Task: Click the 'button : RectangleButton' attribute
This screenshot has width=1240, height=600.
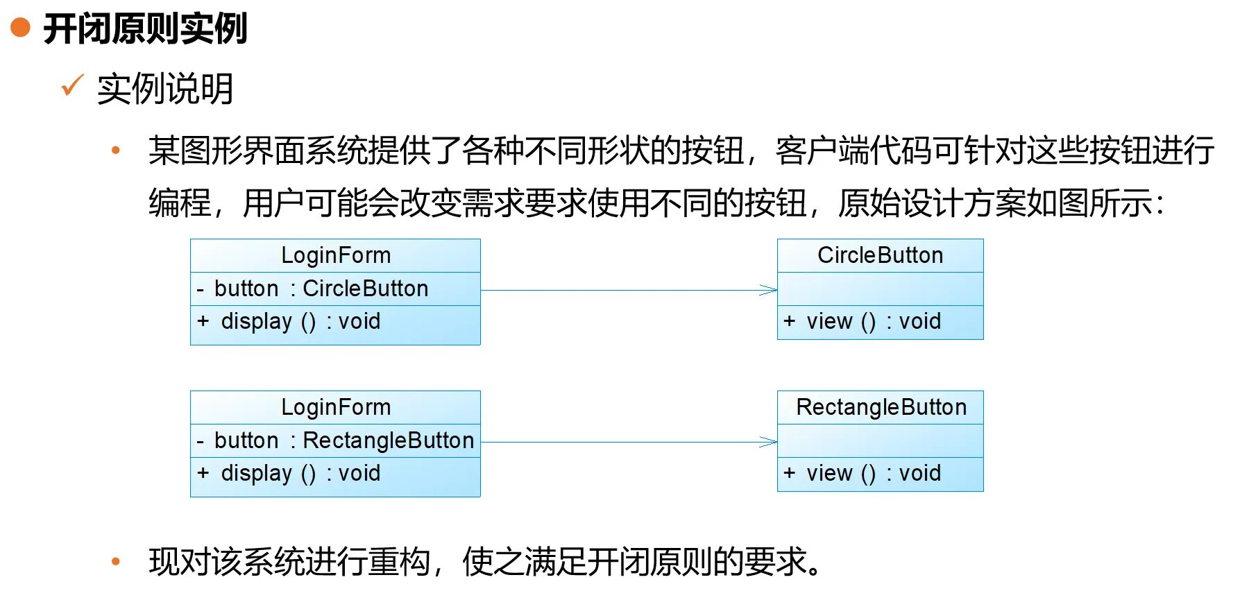Action: pos(343,440)
